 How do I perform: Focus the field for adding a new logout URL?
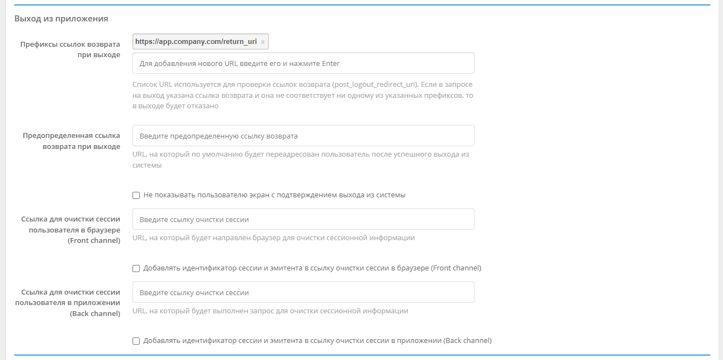click(302, 62)
